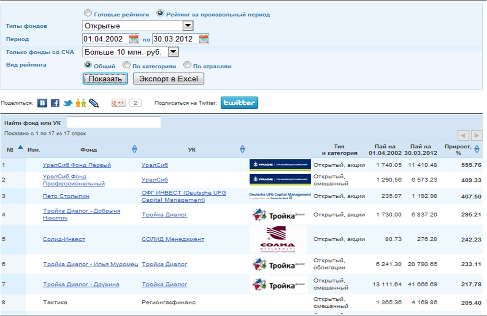Open Тройка Диалог - Дружина link
Screen dimensions: 487x316
coord(81,284)
